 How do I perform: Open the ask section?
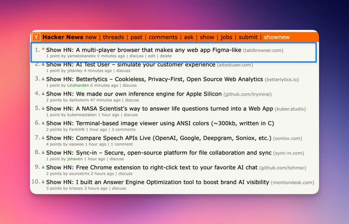[189, 37]
